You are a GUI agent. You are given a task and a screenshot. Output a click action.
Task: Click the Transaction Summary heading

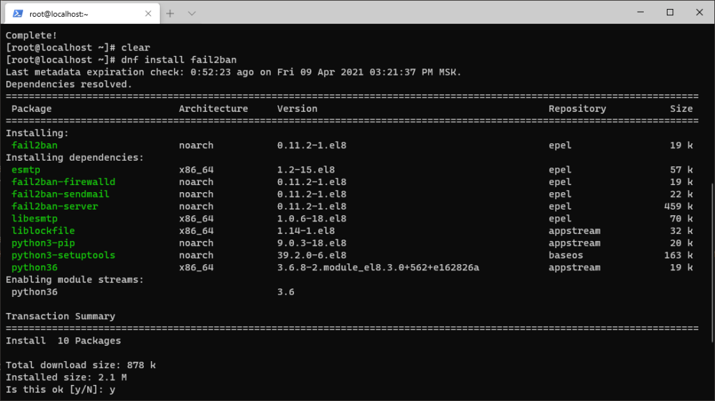coord(60,316)
